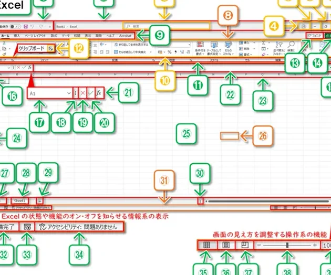This screenshot has height=275, width=331.
Task: Click the Fill down icon below AutoSum
Action: (x=263, y=49)
